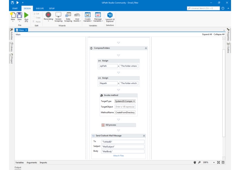Select the Kill process activity
Viewport: 240px width, 170px height.
click(x=118, y=125)
